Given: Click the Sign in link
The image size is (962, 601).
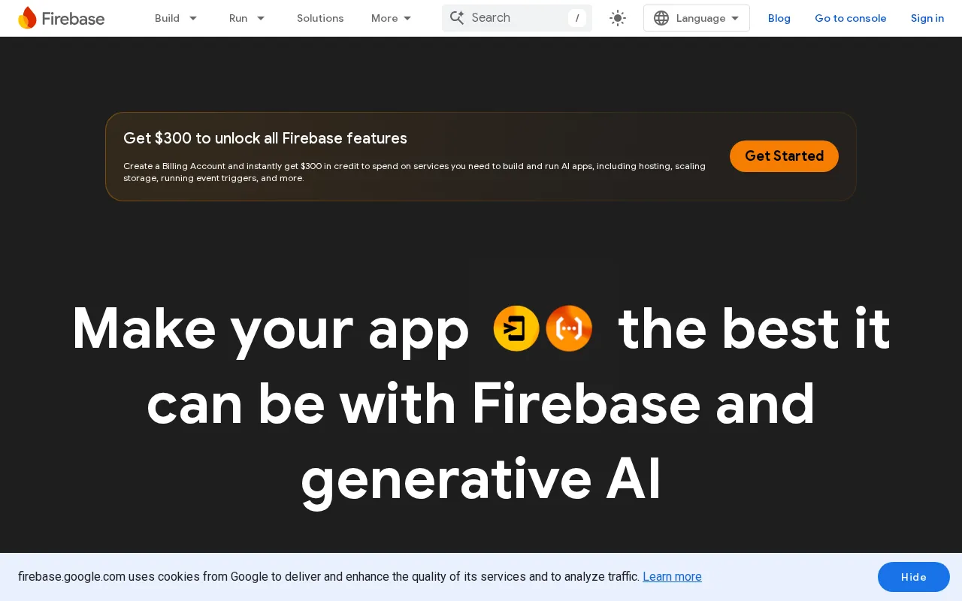Looking at the screenshot, I should tap(927, 18).
